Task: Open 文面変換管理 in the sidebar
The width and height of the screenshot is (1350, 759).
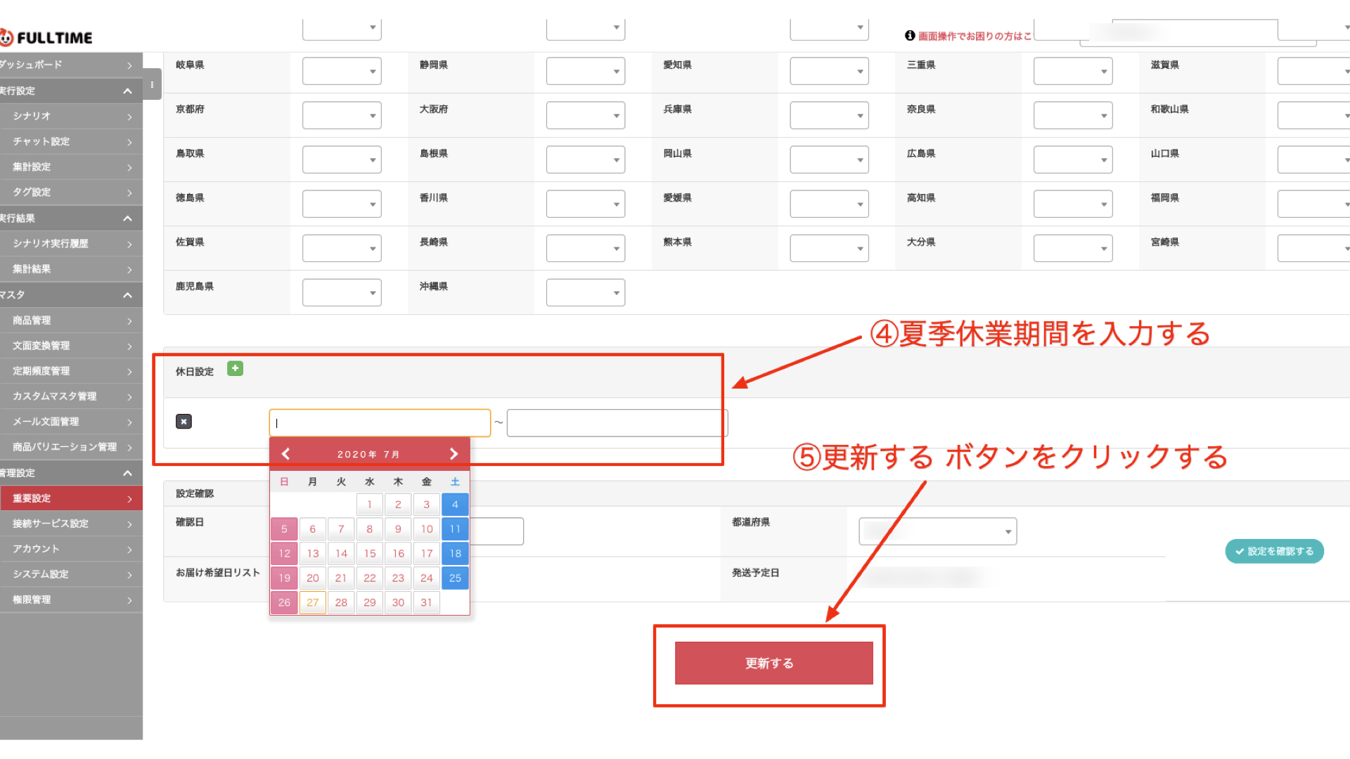Action: coord(71,345)
